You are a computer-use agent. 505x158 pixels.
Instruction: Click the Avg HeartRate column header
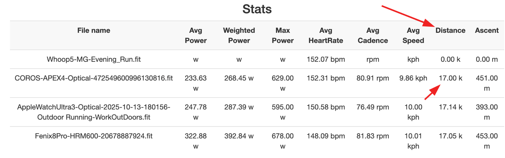click(x=326, y=35)
